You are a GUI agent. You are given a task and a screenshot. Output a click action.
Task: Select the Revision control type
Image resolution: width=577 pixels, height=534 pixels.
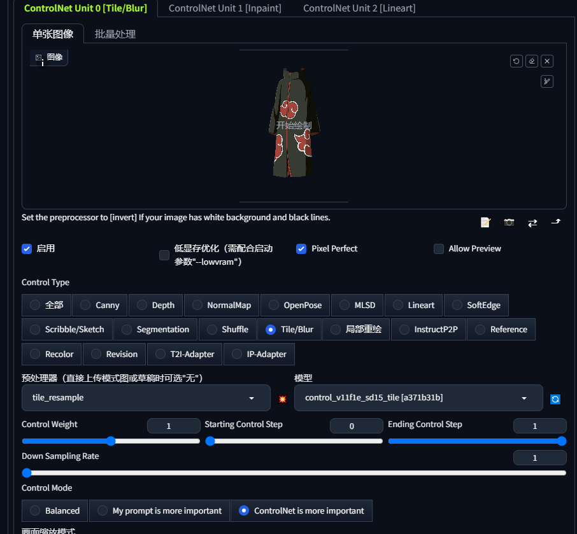coord(114,354)
